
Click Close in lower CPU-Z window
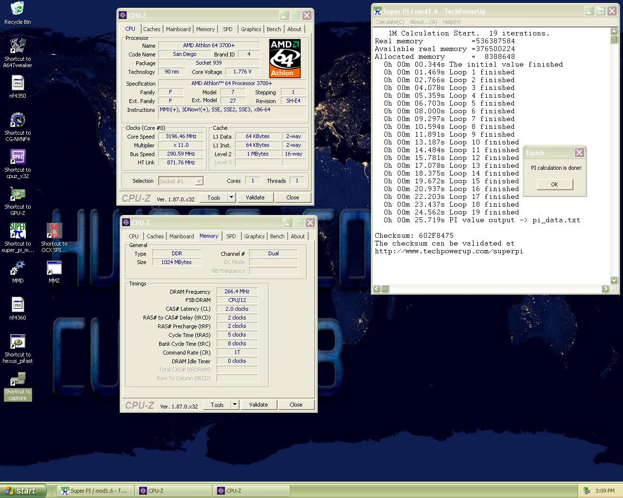click(x=296, y=405)
